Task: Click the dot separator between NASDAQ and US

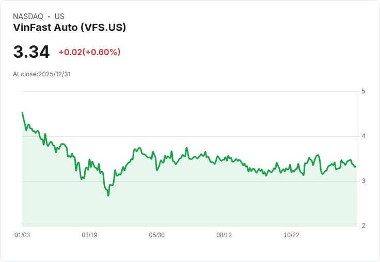Action: click(x=49, y=17)
